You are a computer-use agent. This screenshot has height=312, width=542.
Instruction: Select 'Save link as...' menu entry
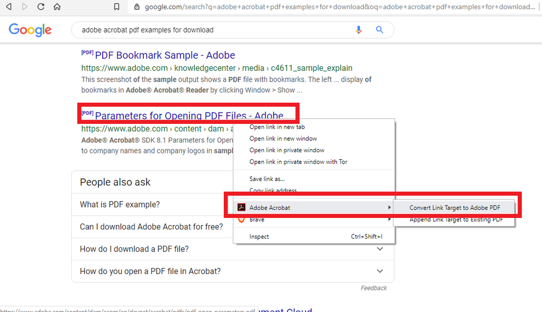click(267, 179)
